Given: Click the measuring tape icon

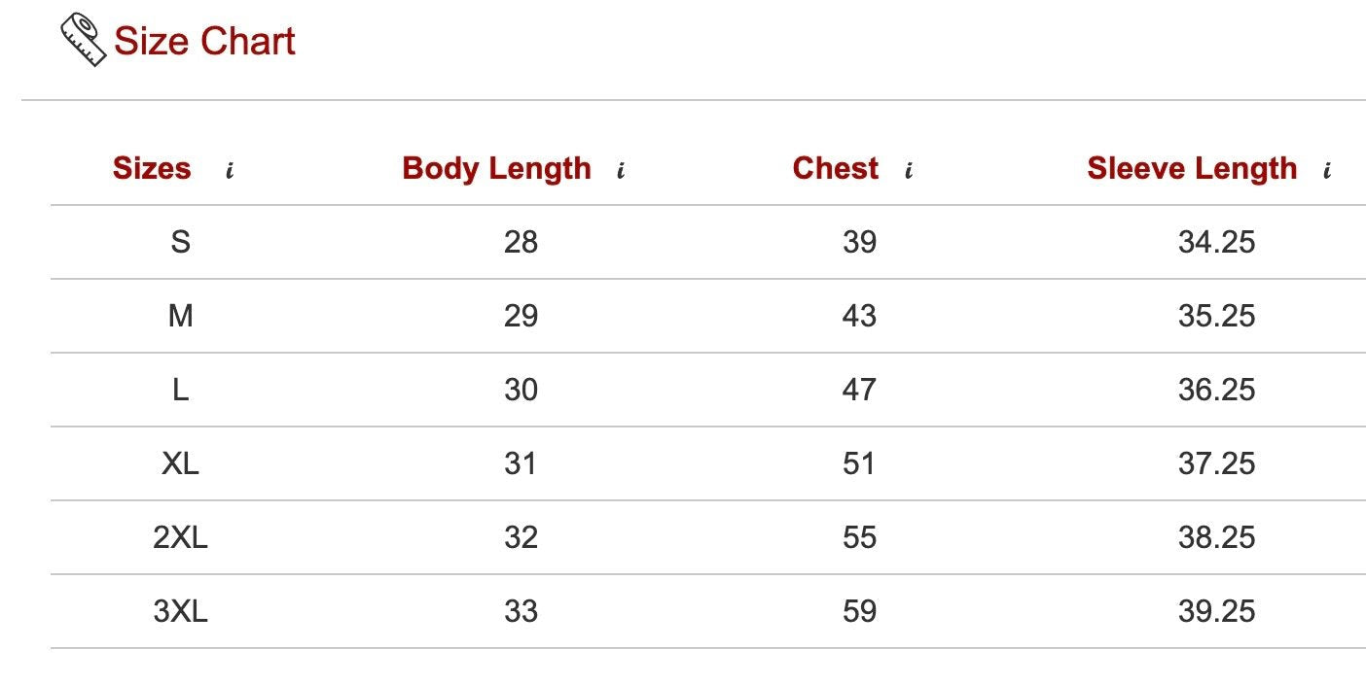Looking at the screenshot, I should point(84,41).
